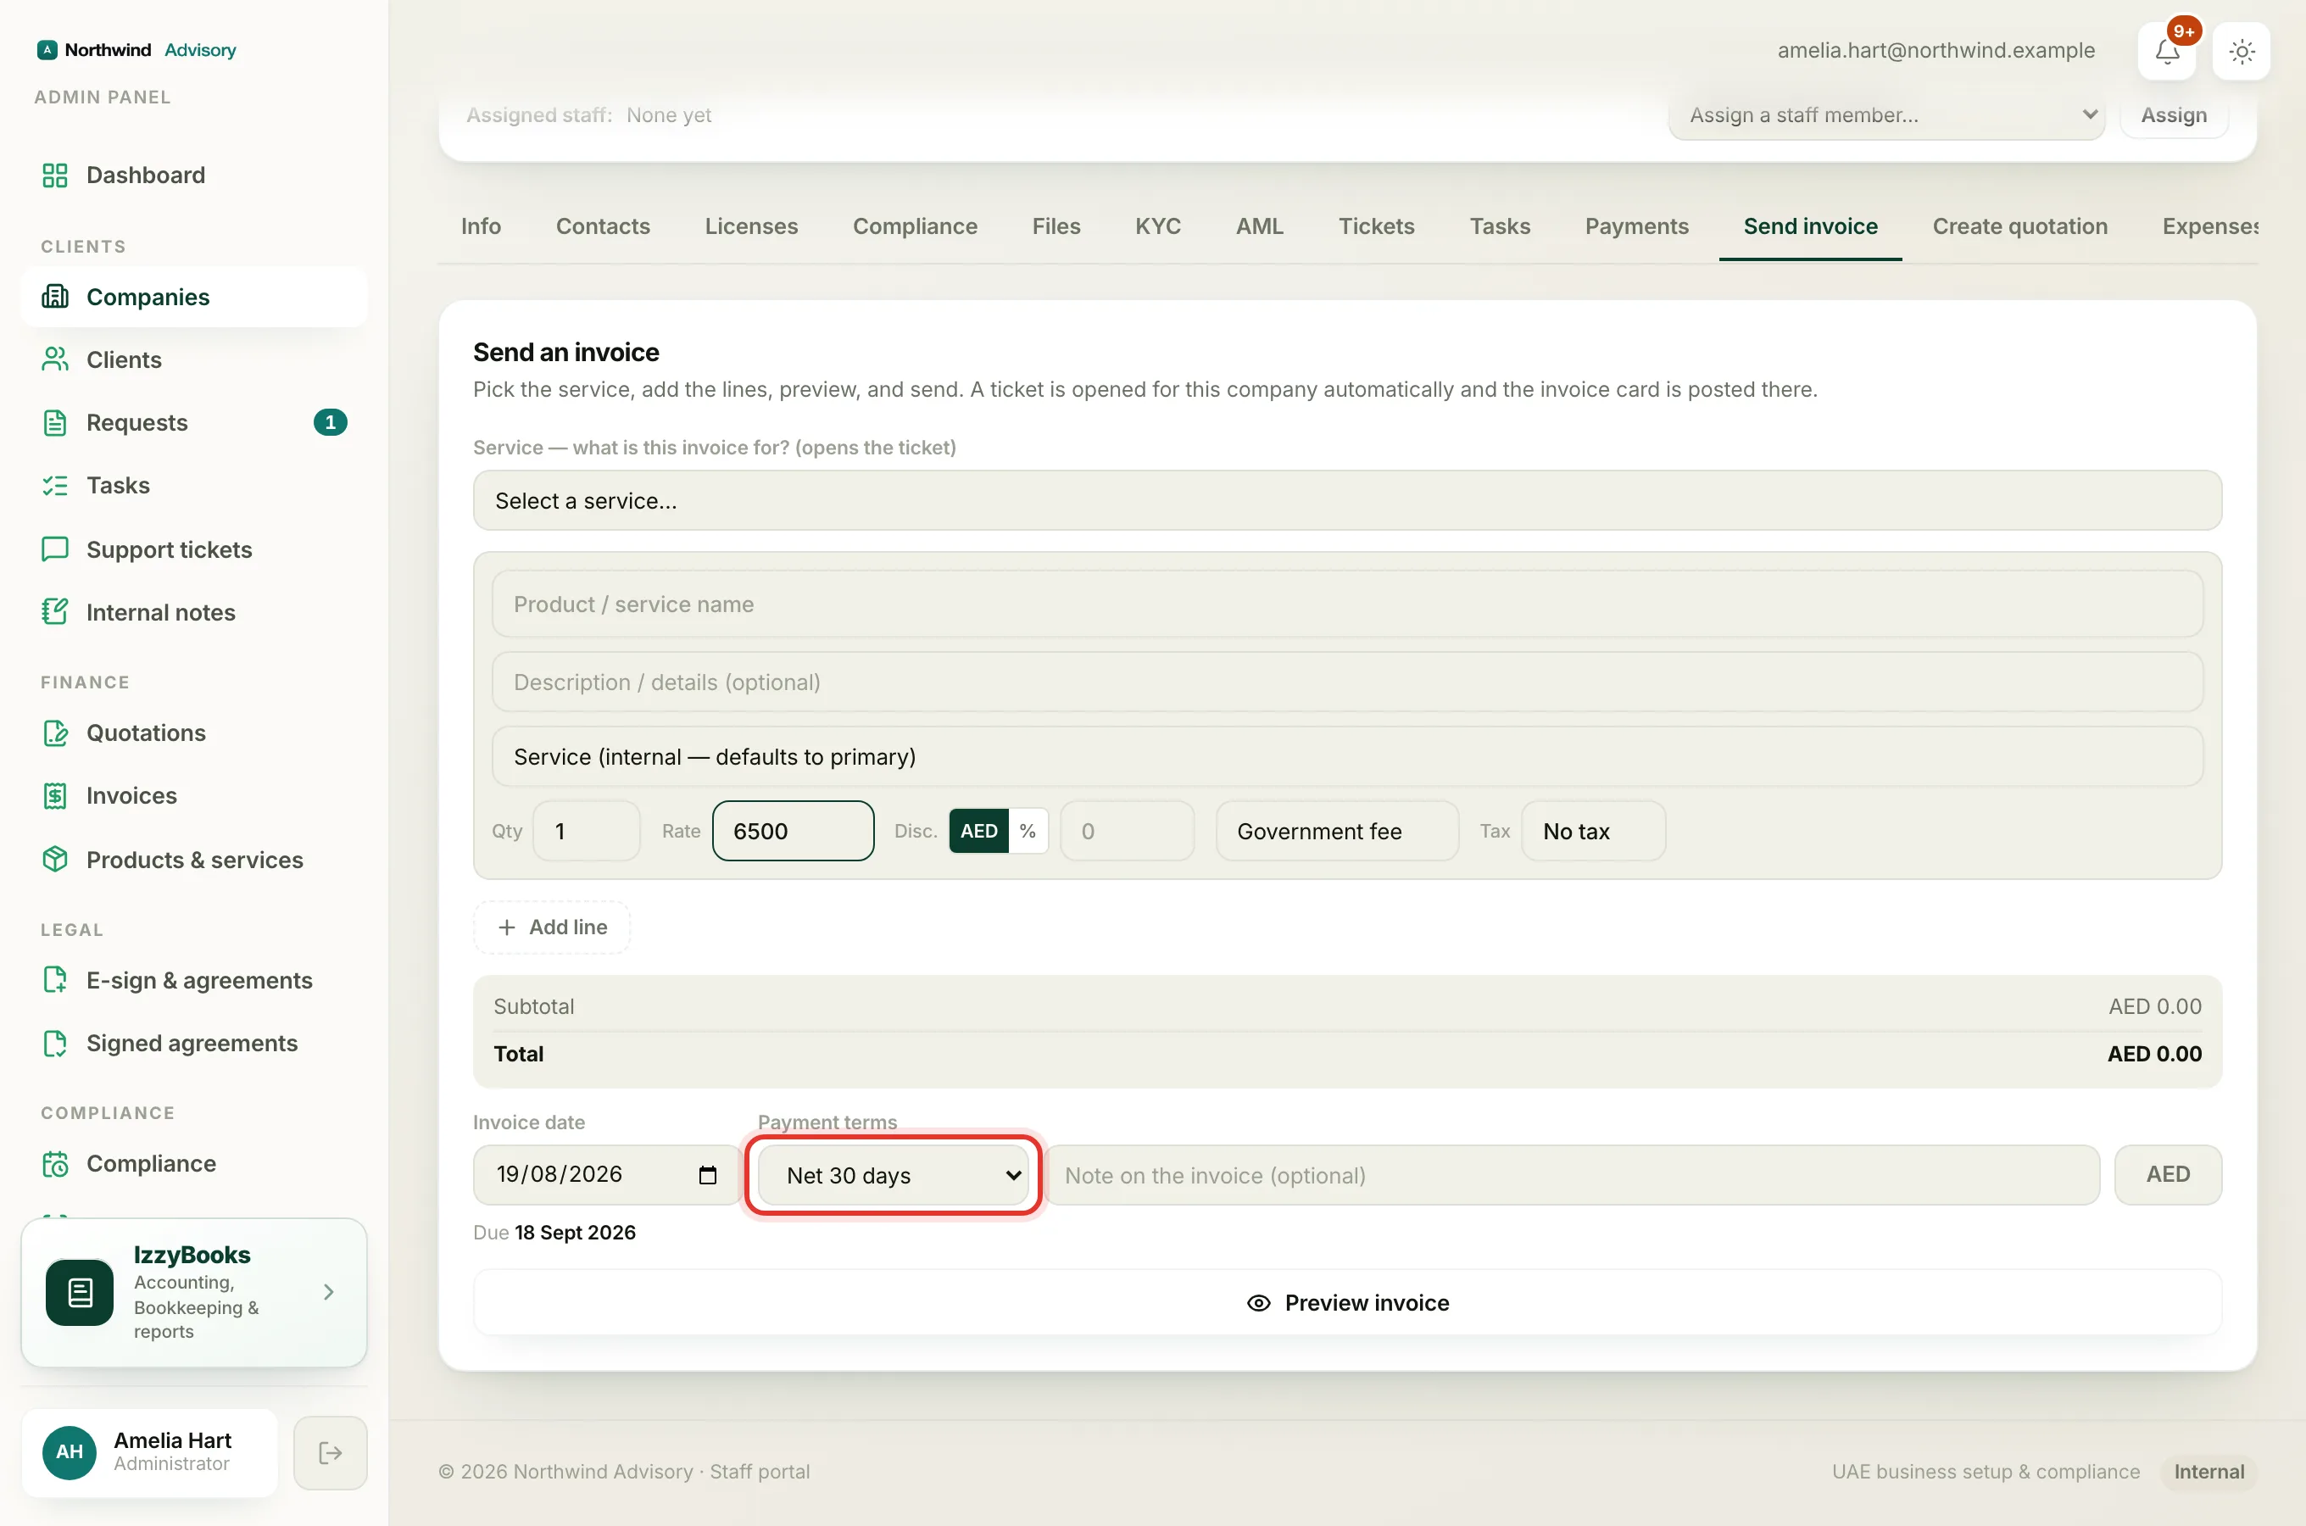
Task: Click the Product / service name field
Action: point(1346,604)
